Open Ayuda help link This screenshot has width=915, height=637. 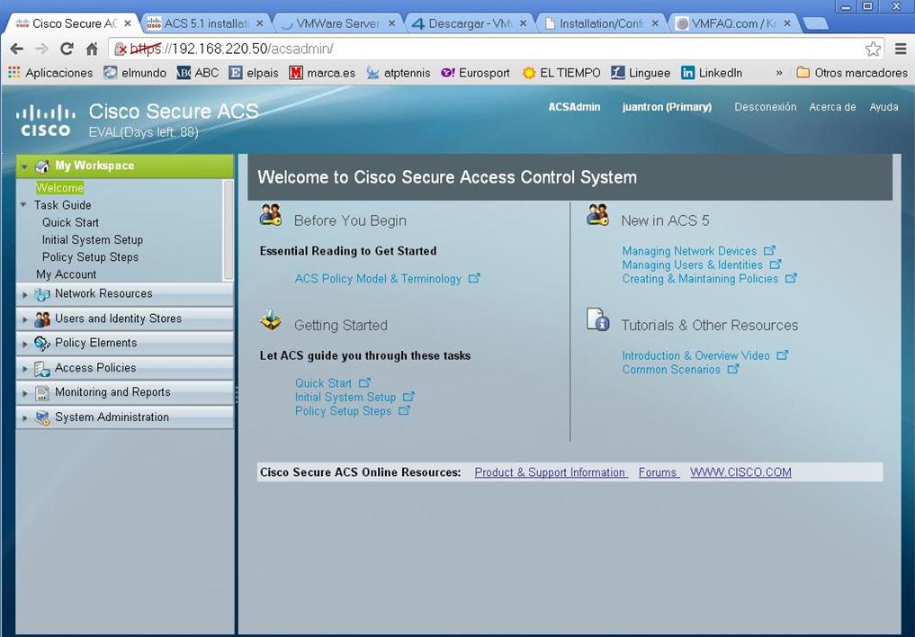pos(884,107)
